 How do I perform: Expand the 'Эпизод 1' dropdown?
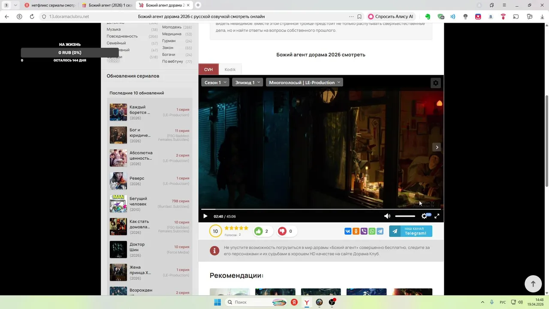pyautogui.click(x=247, y=82)
